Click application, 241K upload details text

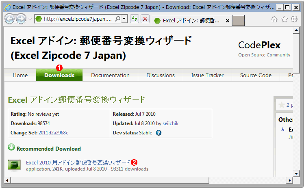[87, 169]
